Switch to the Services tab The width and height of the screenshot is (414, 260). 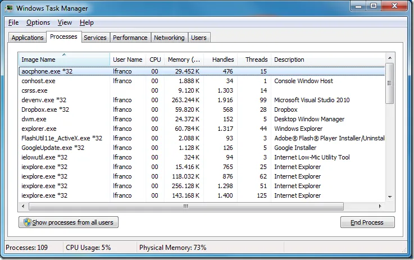(95, 38)
